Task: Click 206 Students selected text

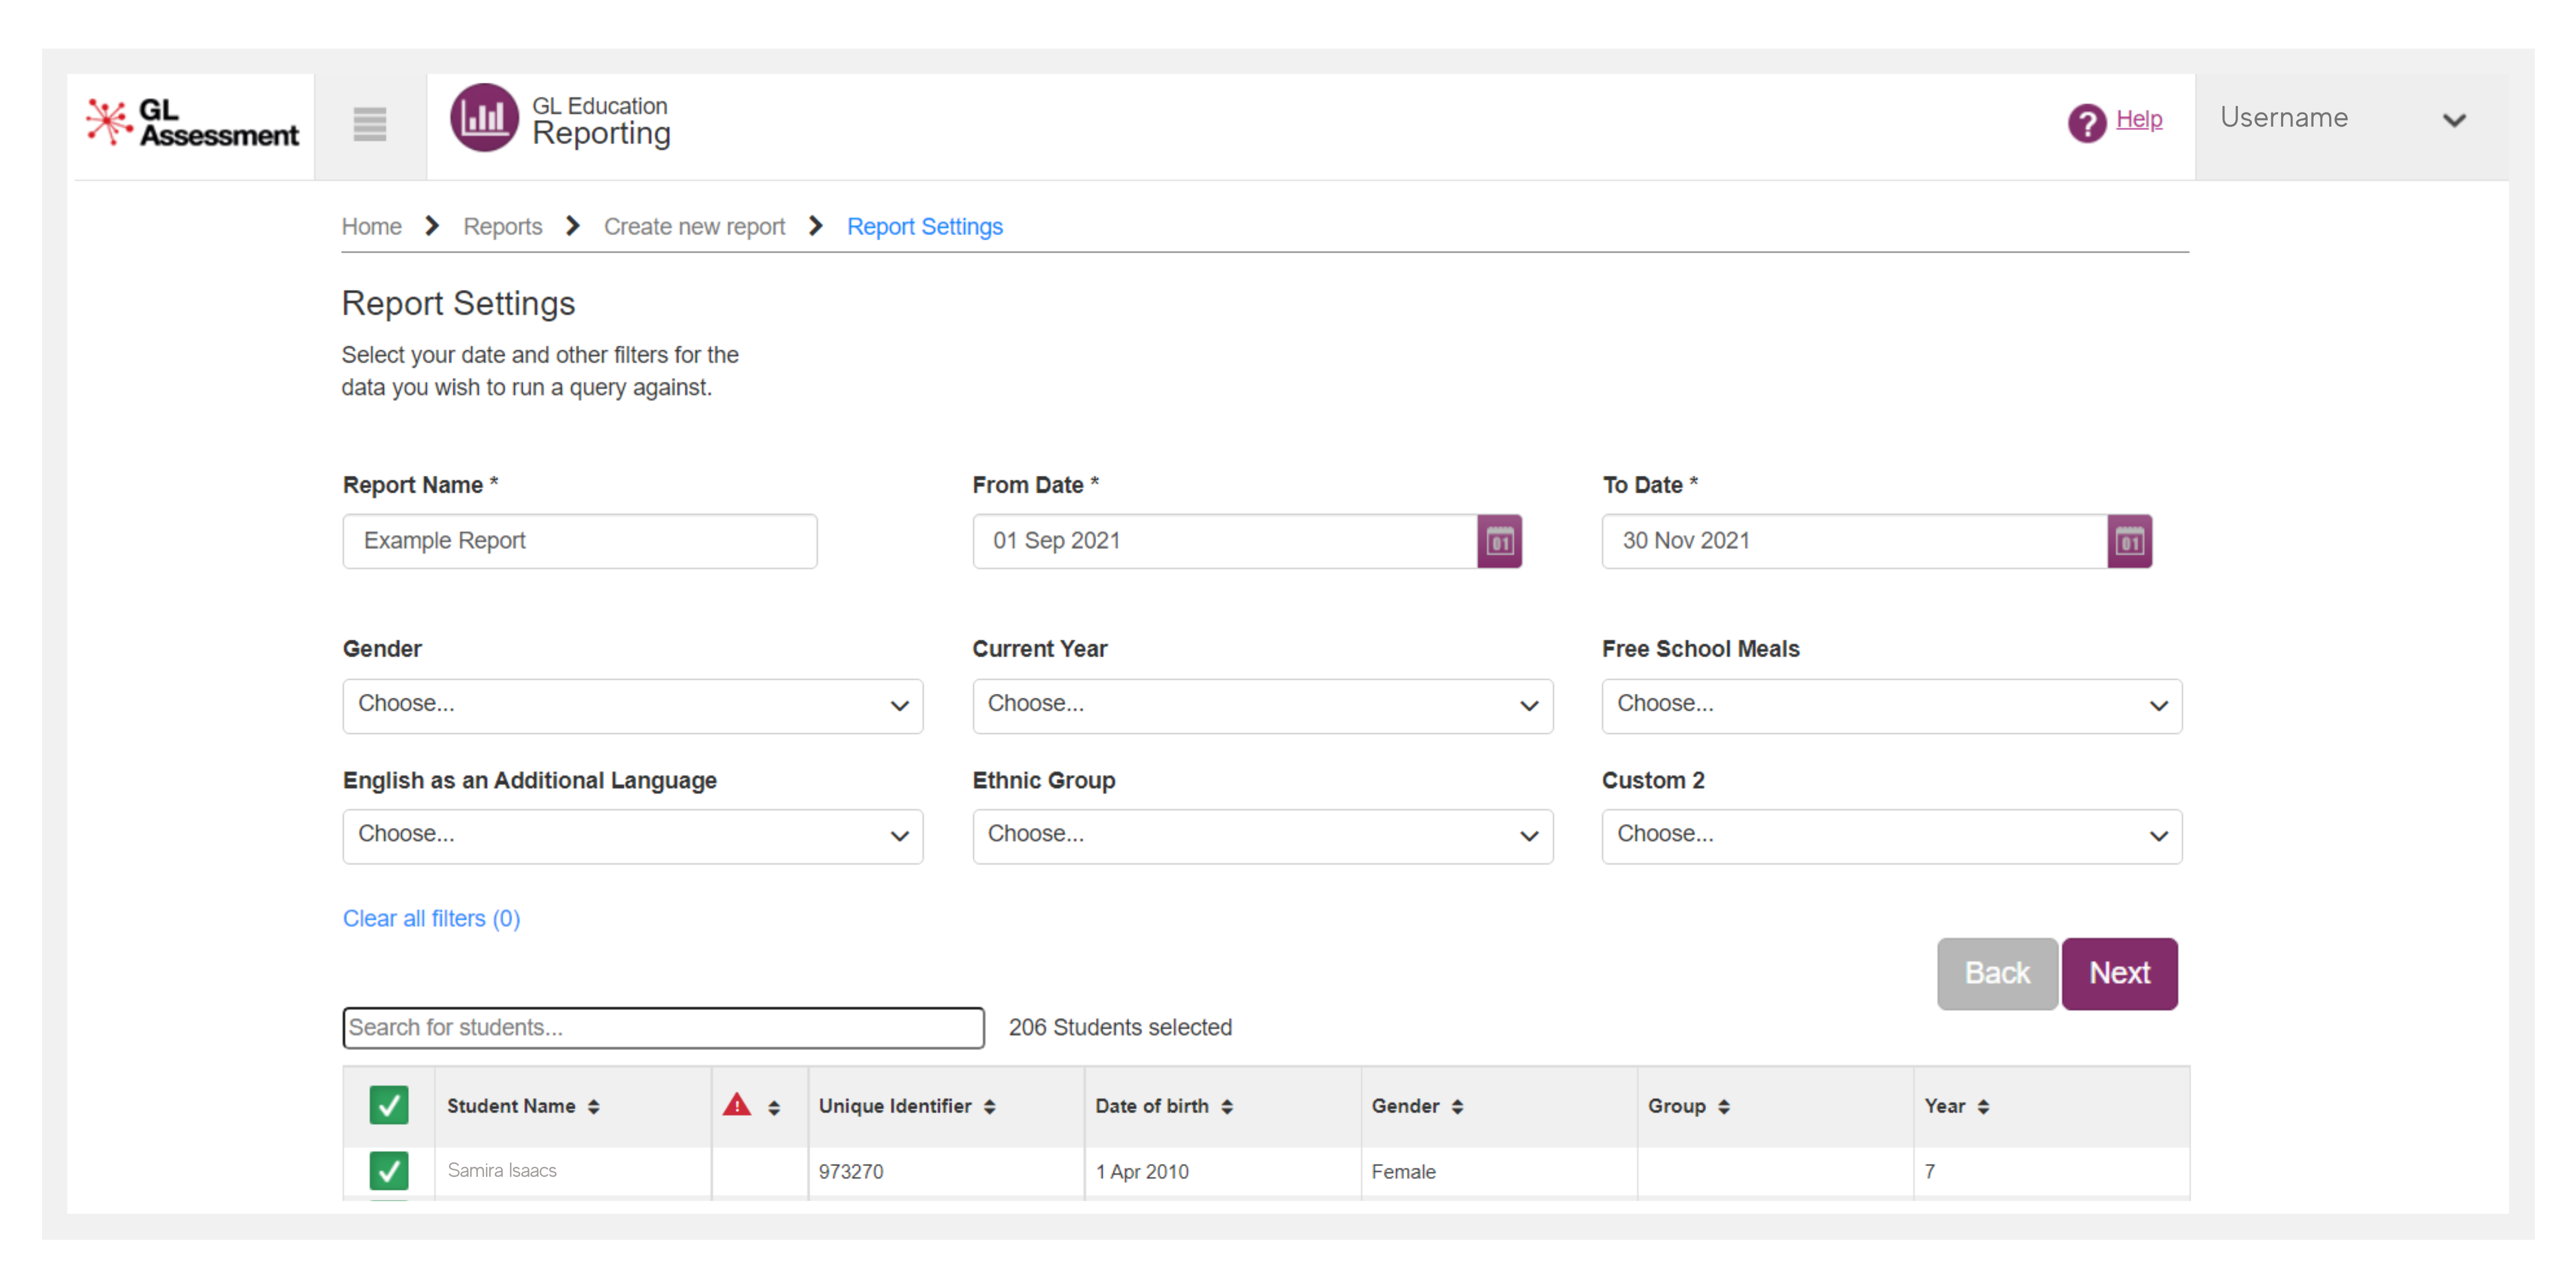Action: point(1120,1027)
